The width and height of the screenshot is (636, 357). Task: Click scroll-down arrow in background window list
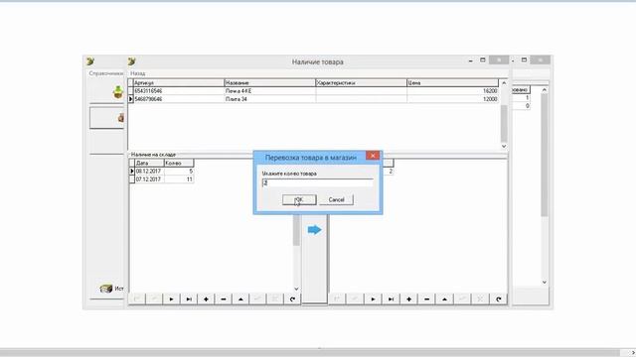point(545,282)
